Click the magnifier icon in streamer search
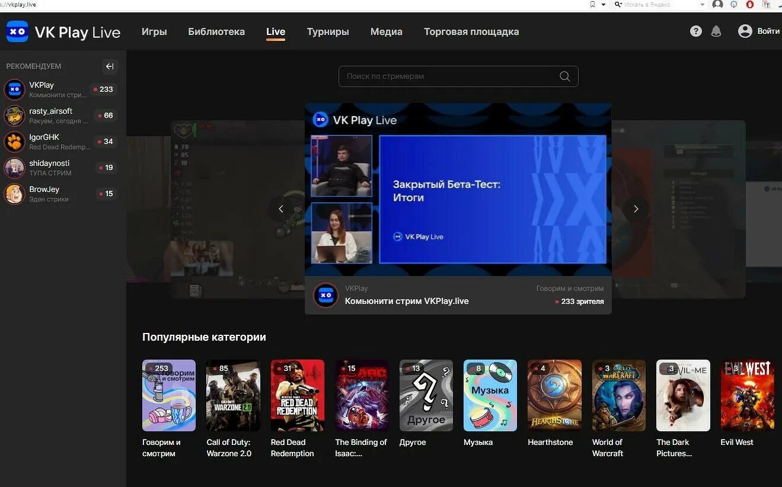 tap(565, 76)
